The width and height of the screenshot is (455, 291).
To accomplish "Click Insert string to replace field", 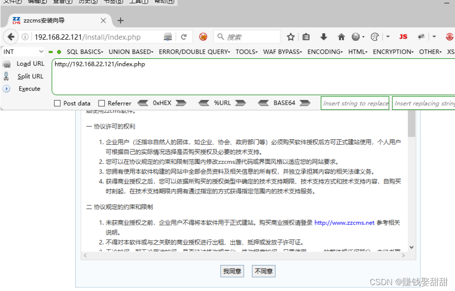I will click(355, 103).
